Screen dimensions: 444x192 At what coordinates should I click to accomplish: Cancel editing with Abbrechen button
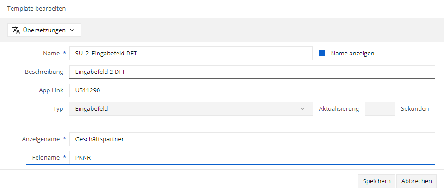pos(417,181)
